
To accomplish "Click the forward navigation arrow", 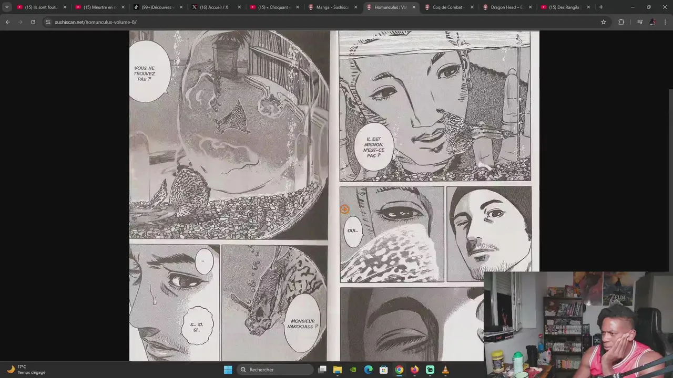I will click(20, 22).
